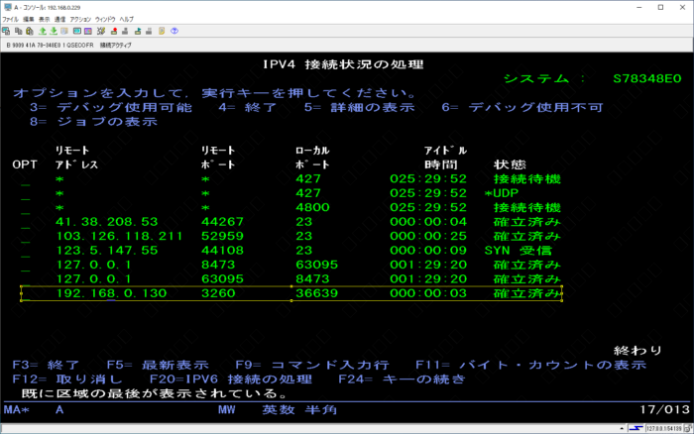Click the green up-arrow send icon
Screen dimensions: 694x434
pyautogui.click(x=43, y=31)
